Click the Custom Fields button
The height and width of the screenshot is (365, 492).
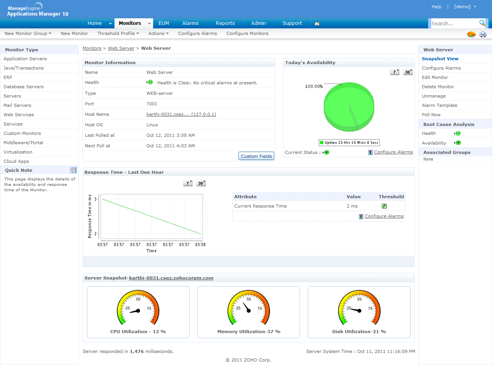[256, 156]
